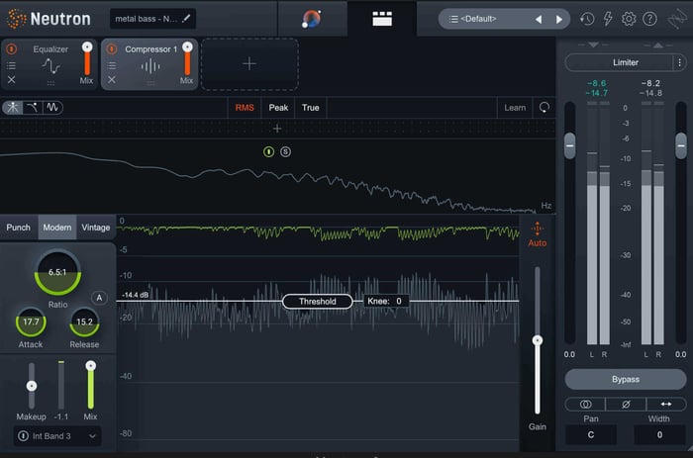
Task: Click the pencil icon to rename the instance
Action: (186, 19)
